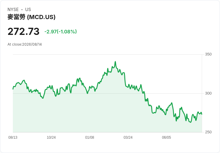
Task: Click the shaded green area under chart
Action: pyautogui.click(x=98, y=115)
